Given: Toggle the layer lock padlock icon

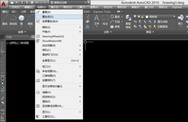Looking at the screenshot, I should 143,17.
